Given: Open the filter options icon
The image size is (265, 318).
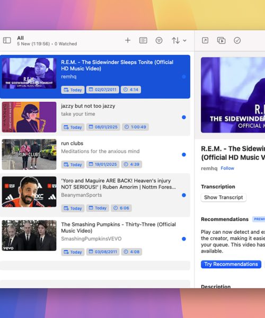Looking at the screenshot, I should tap(159, 40).
